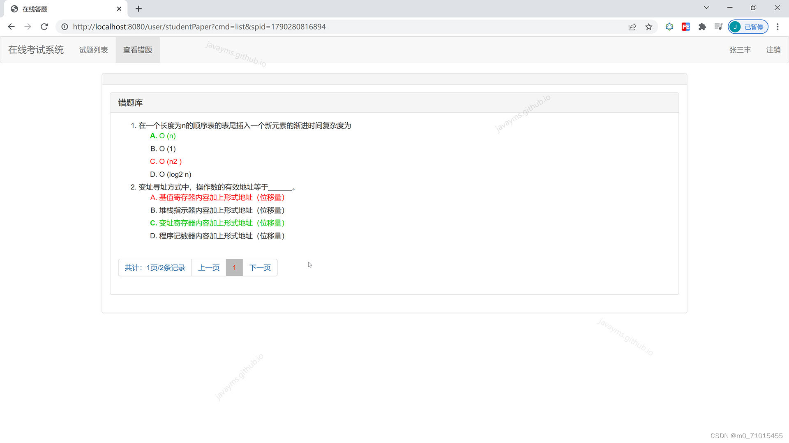Switch to the 试题列表 navigation item

[x=93, y=50]
